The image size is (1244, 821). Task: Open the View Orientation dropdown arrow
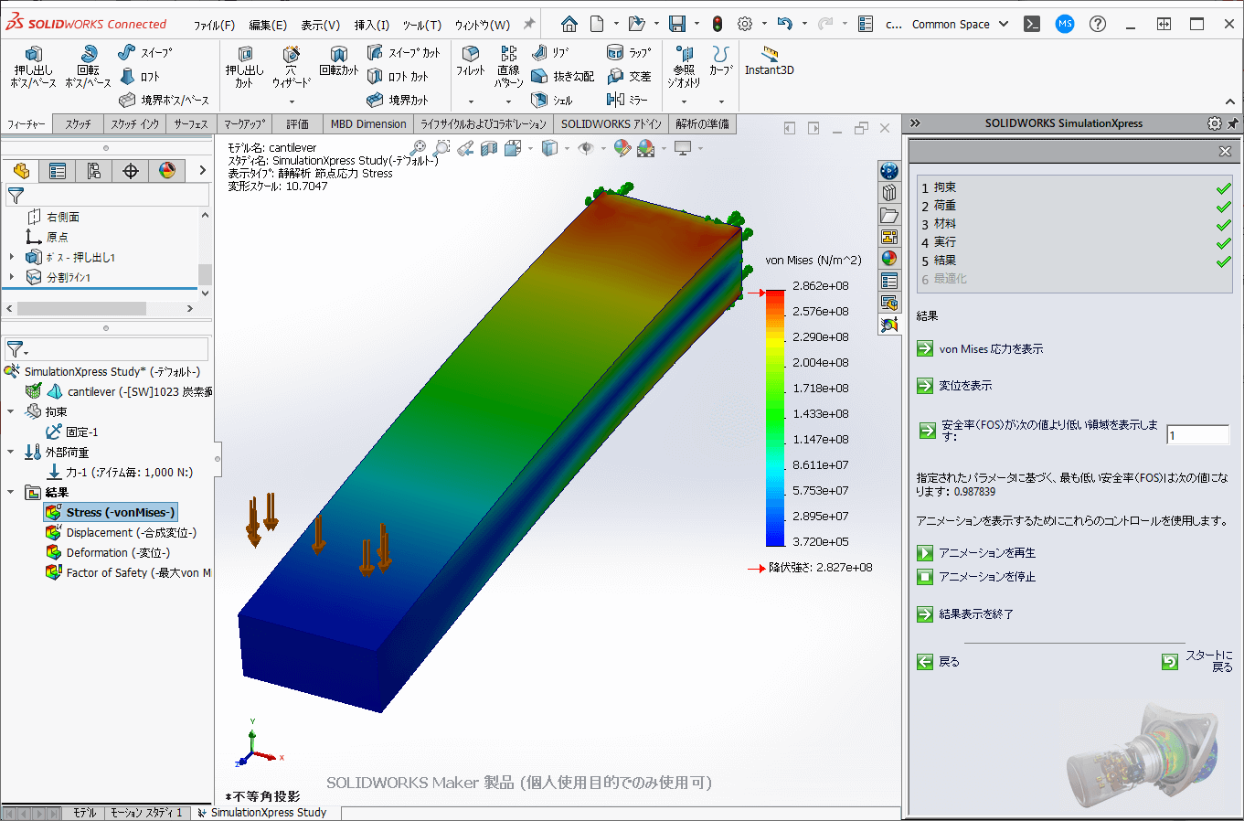pyautogui.click(x=530, y=147)
